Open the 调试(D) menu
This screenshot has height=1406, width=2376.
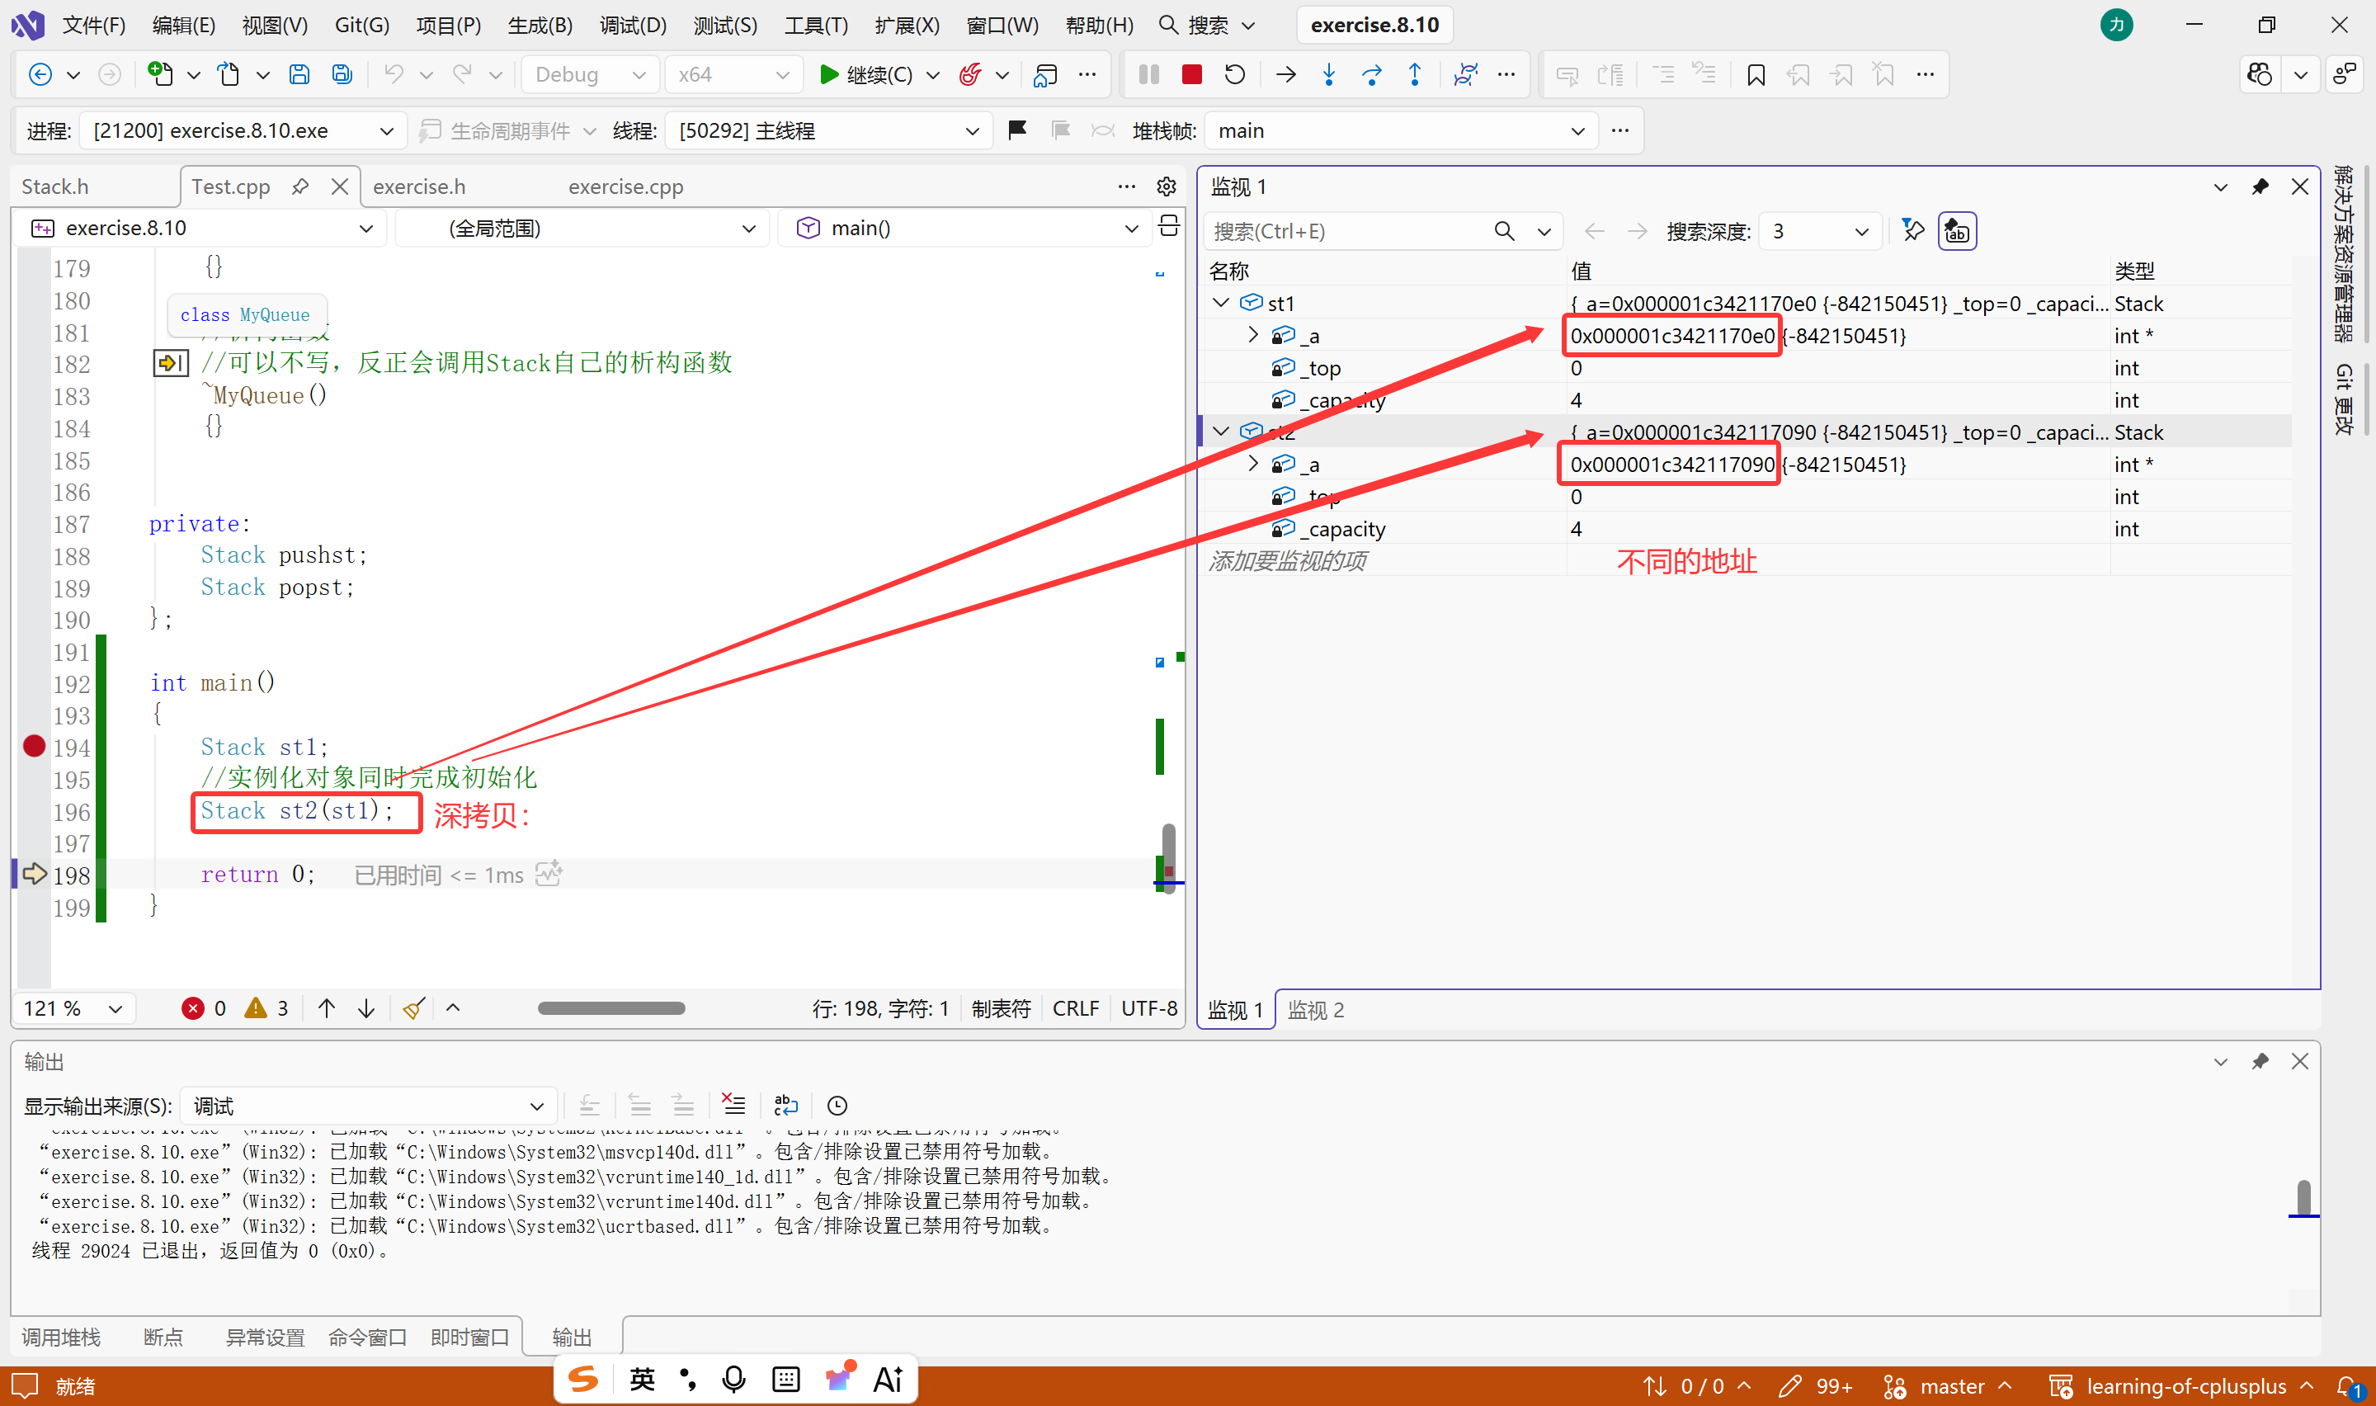[x=633, y=25]
